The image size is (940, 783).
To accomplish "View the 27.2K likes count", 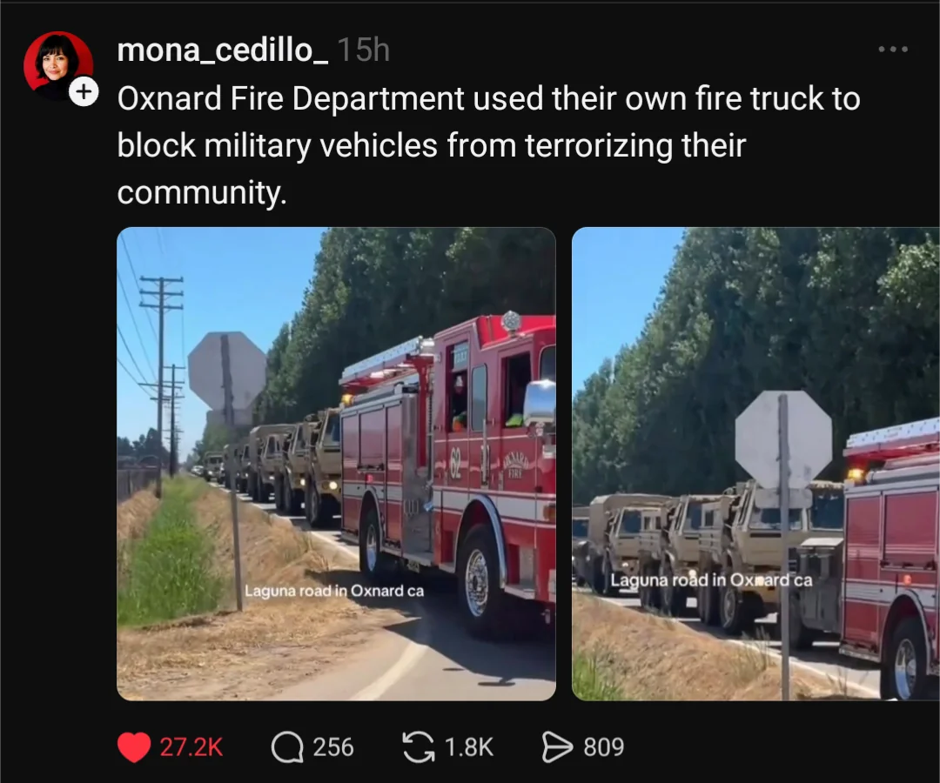I will click(191, 747).
